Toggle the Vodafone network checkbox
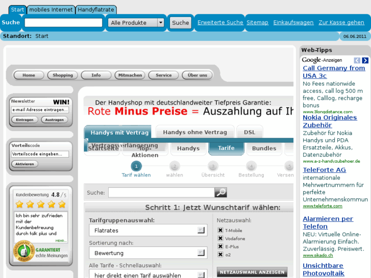Viewport: 371px width, 278px height. (220, 238)
